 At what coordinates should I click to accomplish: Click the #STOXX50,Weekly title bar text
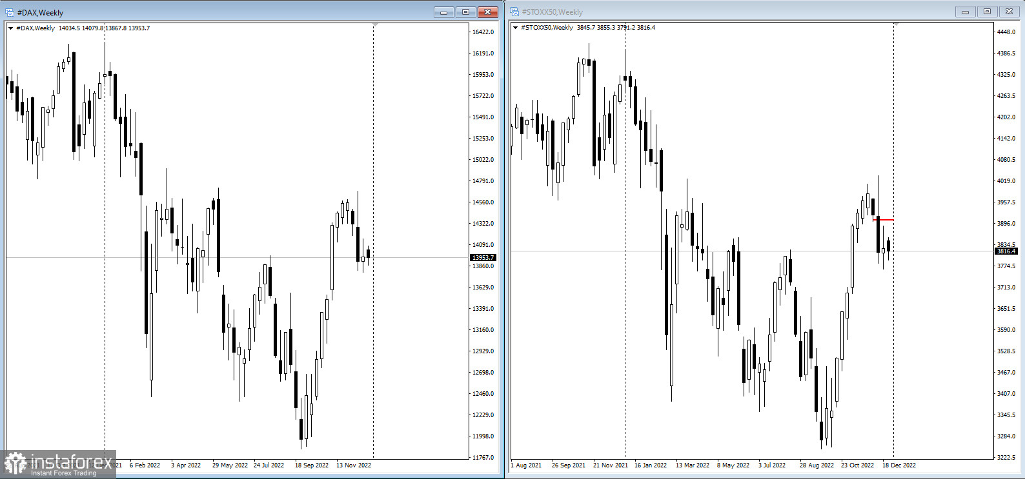(552, 12)
